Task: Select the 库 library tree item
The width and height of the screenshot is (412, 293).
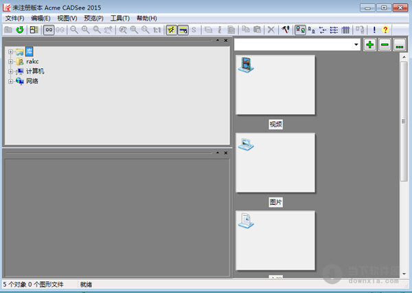Action: (x=29, y=52)
